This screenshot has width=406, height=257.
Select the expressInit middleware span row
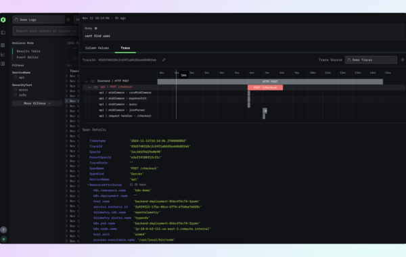[x=122, y=98]
